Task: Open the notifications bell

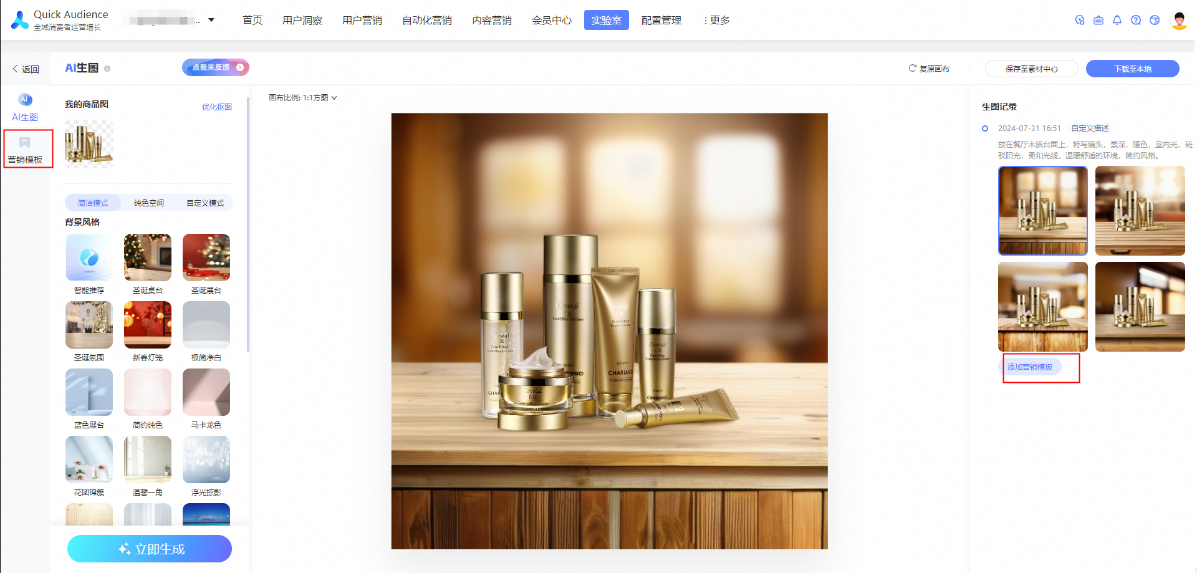Action: pos(1117,20)
